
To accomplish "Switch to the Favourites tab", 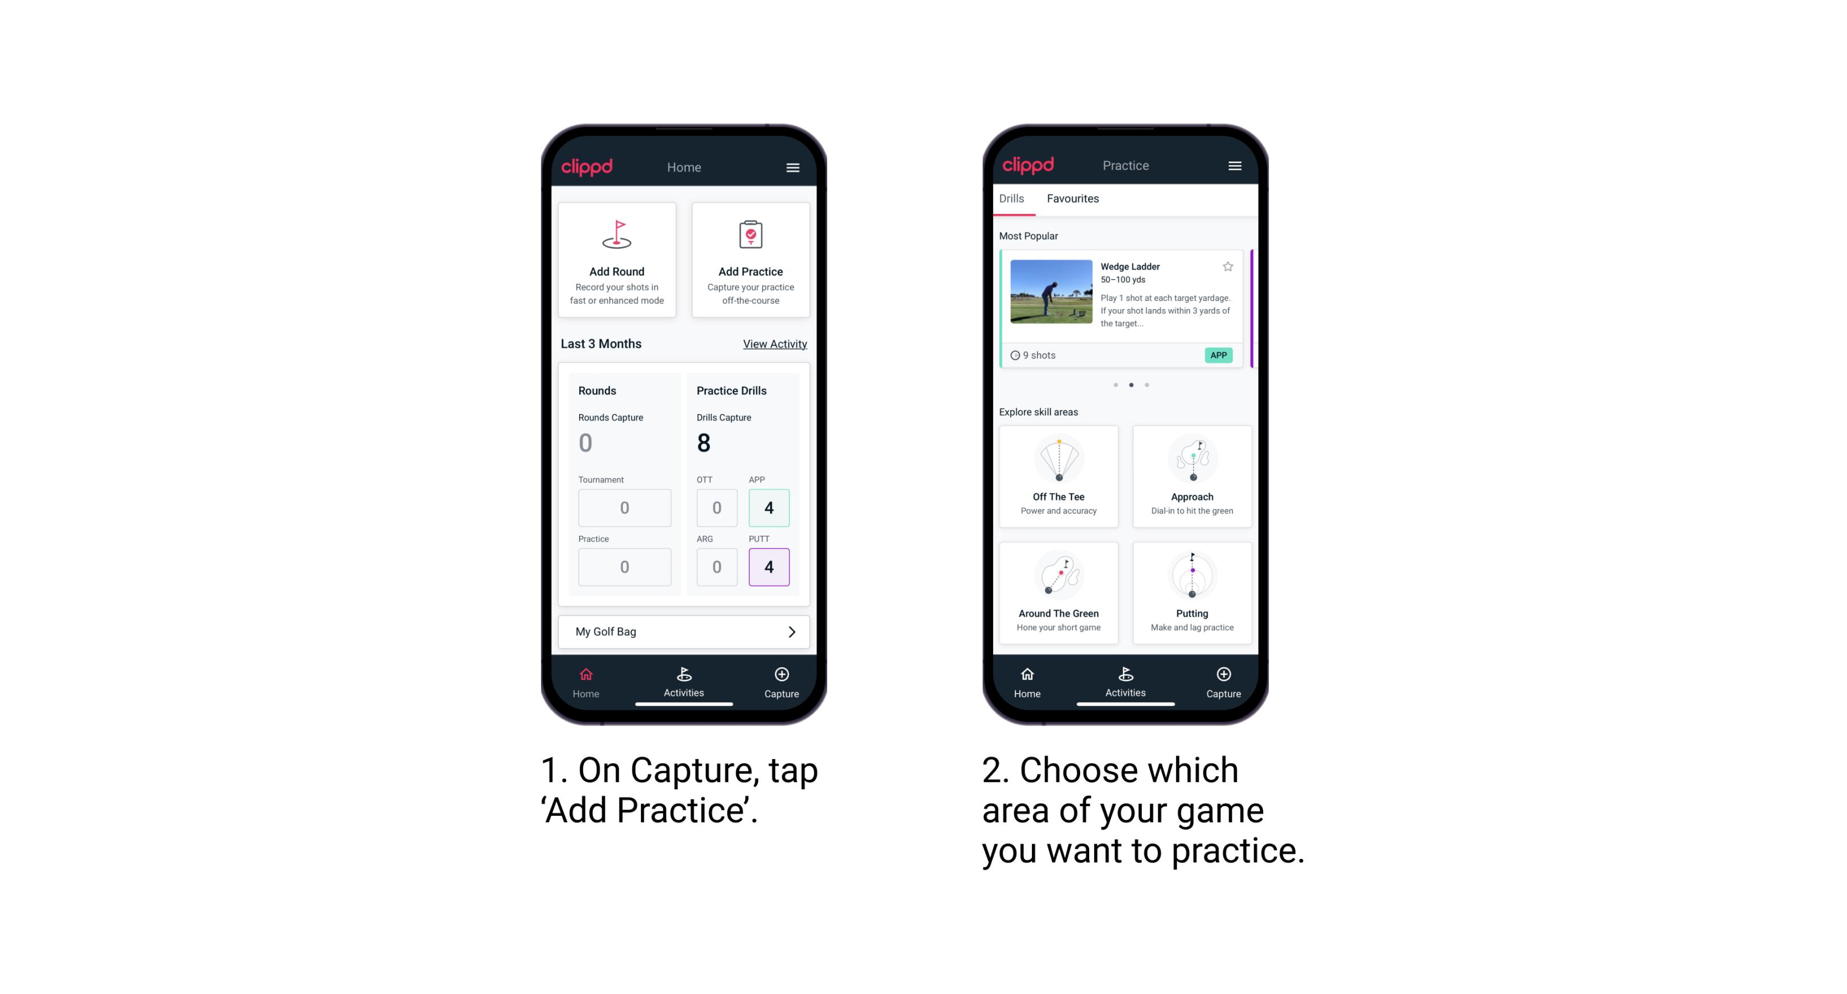I will tap(1073, 199).
